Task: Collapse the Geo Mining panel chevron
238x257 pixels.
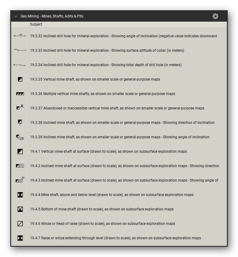Action: (16, 16)
